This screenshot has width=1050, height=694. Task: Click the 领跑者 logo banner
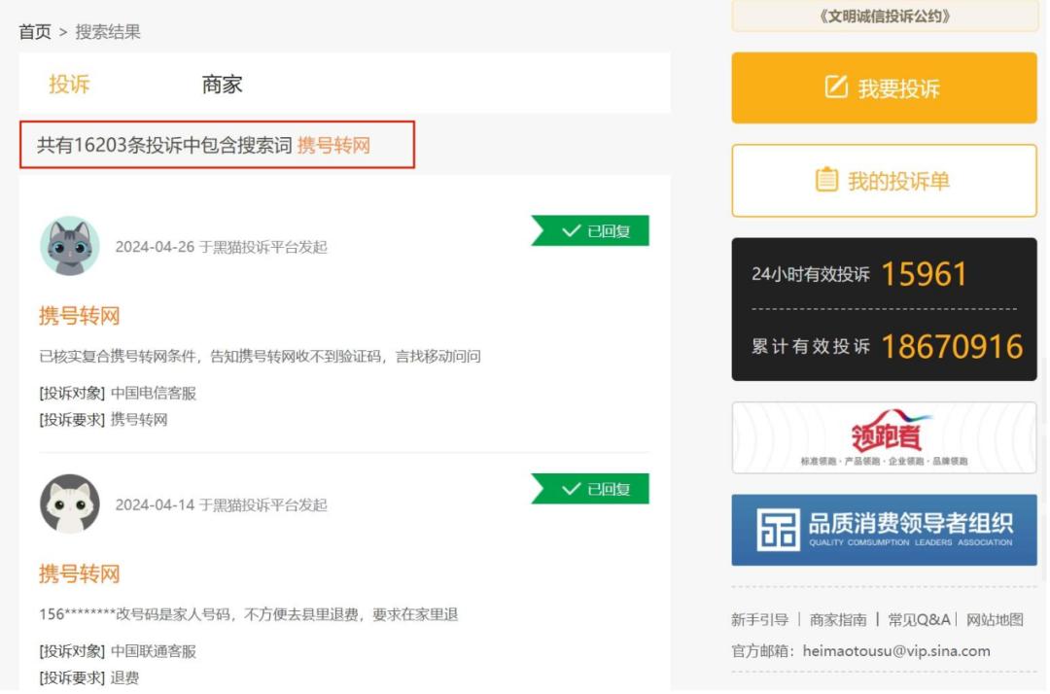[x=884, y=437]
